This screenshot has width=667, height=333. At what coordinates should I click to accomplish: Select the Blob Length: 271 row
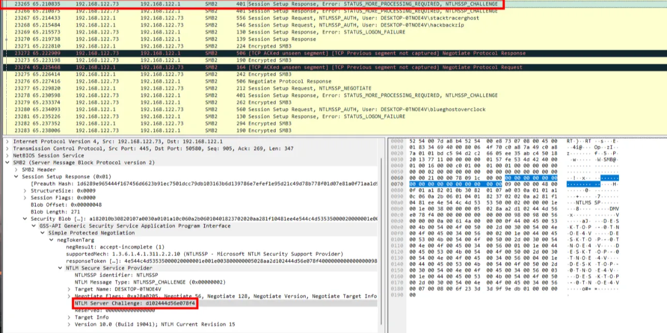(x=190, y=212)
